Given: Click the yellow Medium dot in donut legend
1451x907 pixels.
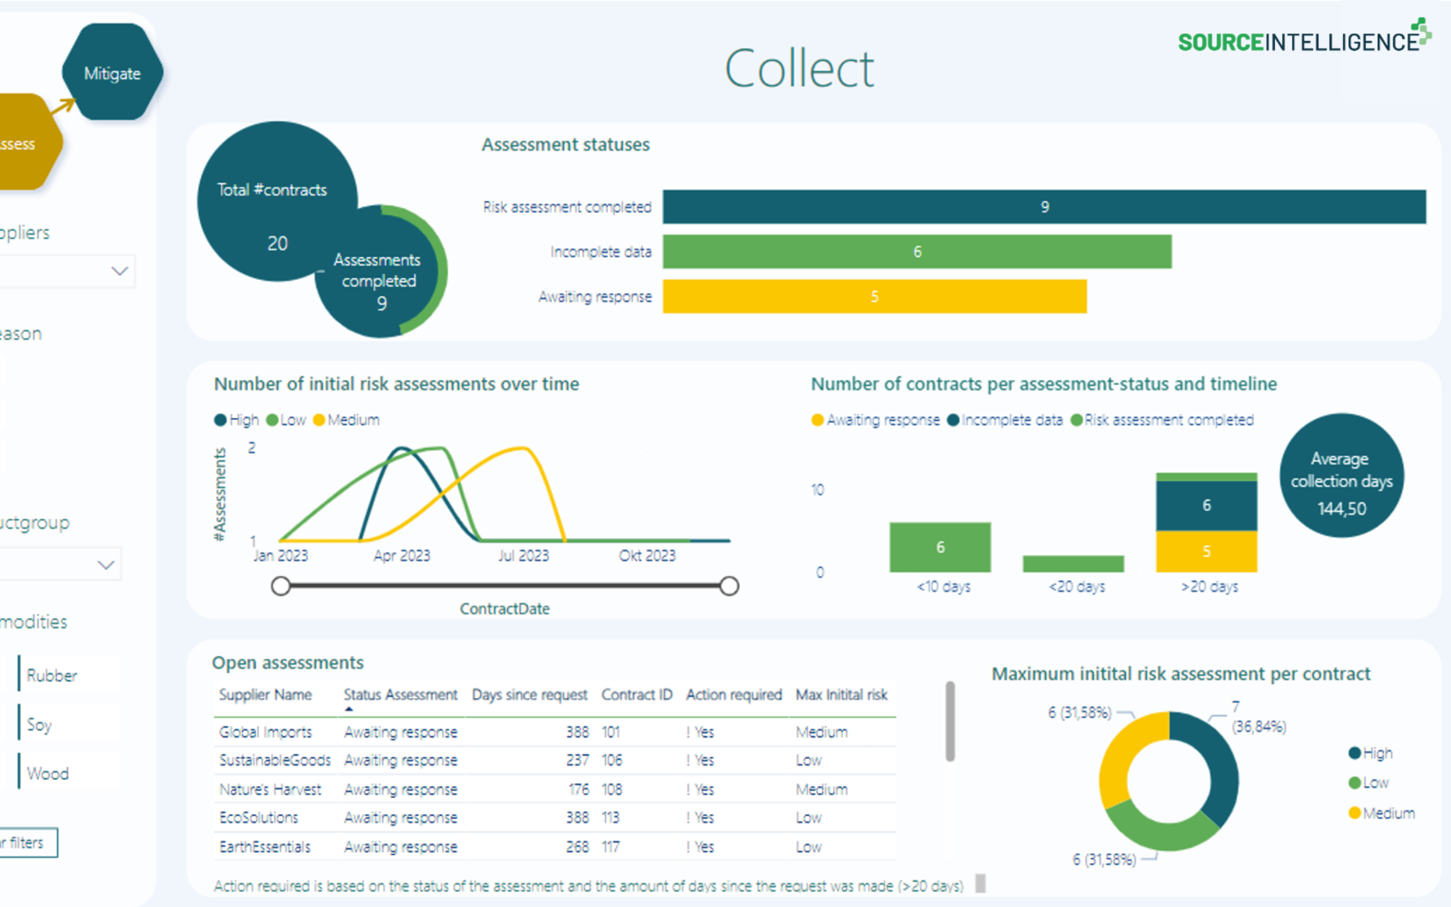Looking at the screenshot, I should [x=1355, y=813].
